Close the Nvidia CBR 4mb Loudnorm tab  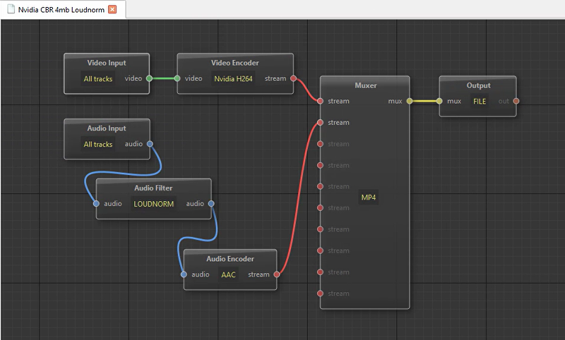[x=112, y=9]
